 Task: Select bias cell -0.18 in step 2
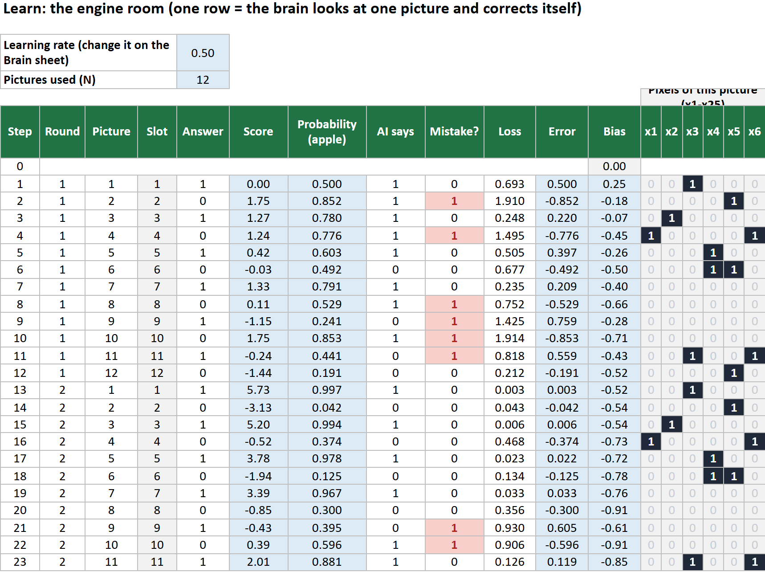tap(614, 201)
